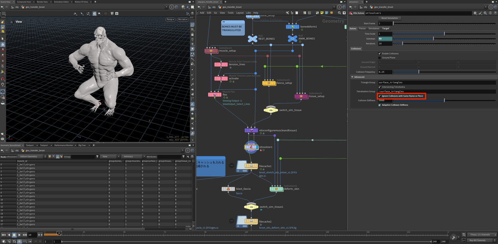Open the Persp viewport dropdown
Screen dimensions: 498x244
click(x=170, y=19)
